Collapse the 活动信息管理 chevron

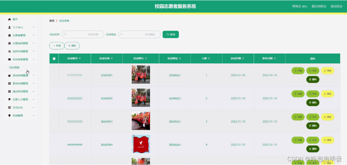coord(34,60)
